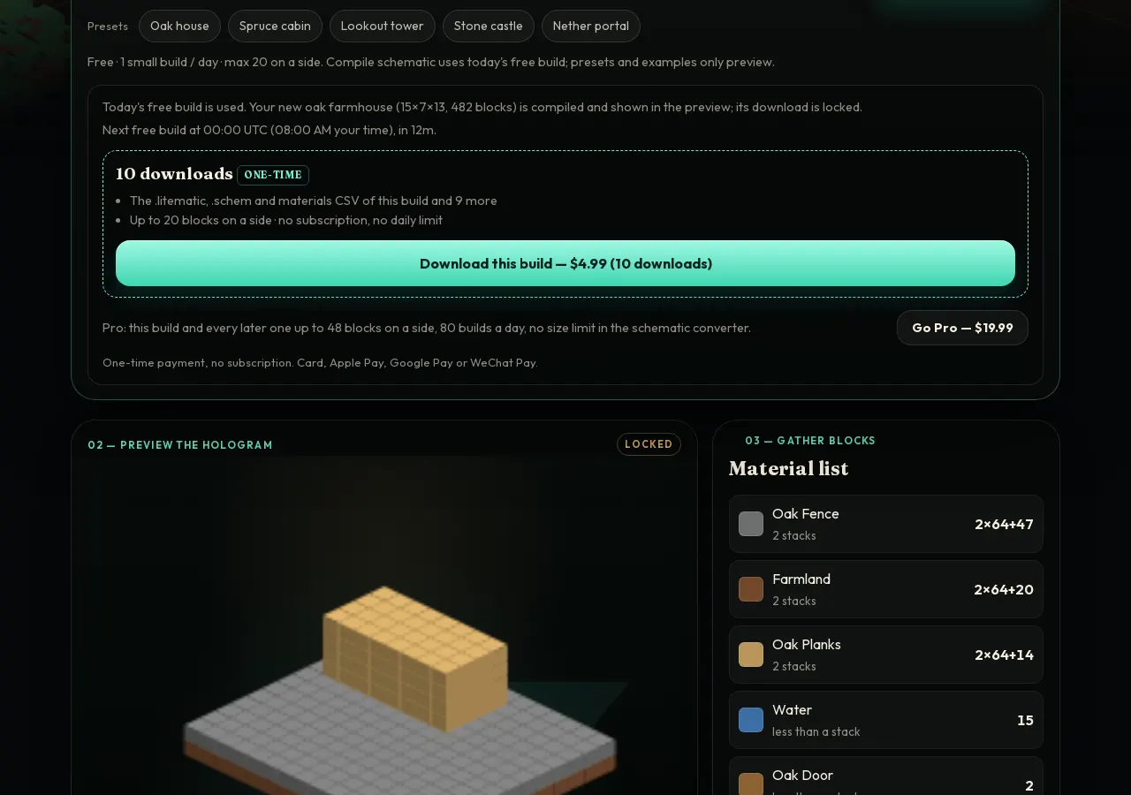The height and width of the screenshot is (795, 1131).
Task: Click the Oak Fence gray swatch
Action: click(x=751, y=524)
